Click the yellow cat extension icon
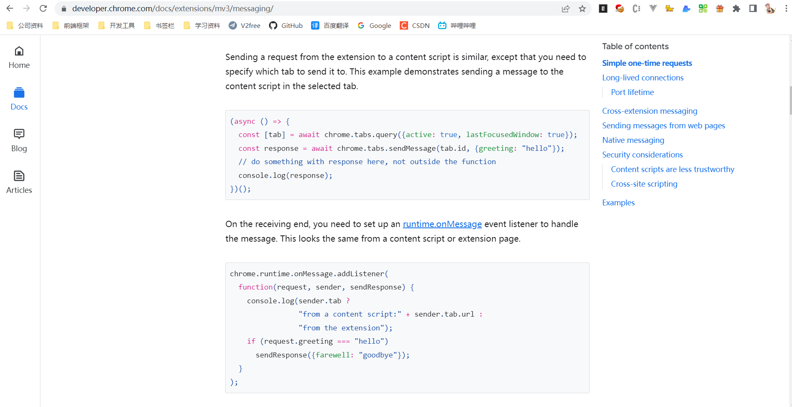Viewport: 792px width, 407px height. [670, 8]
